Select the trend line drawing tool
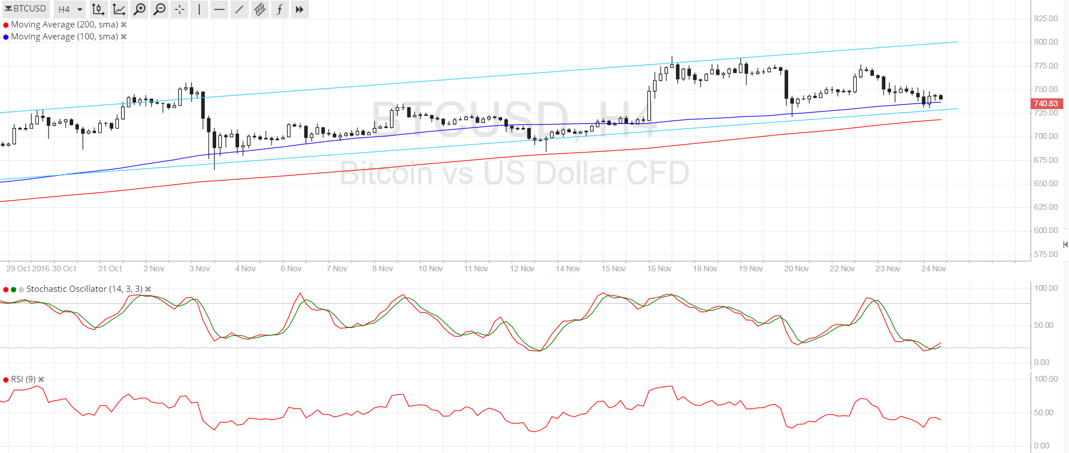This screenshot has height=453, width=1069. (239, 9)
